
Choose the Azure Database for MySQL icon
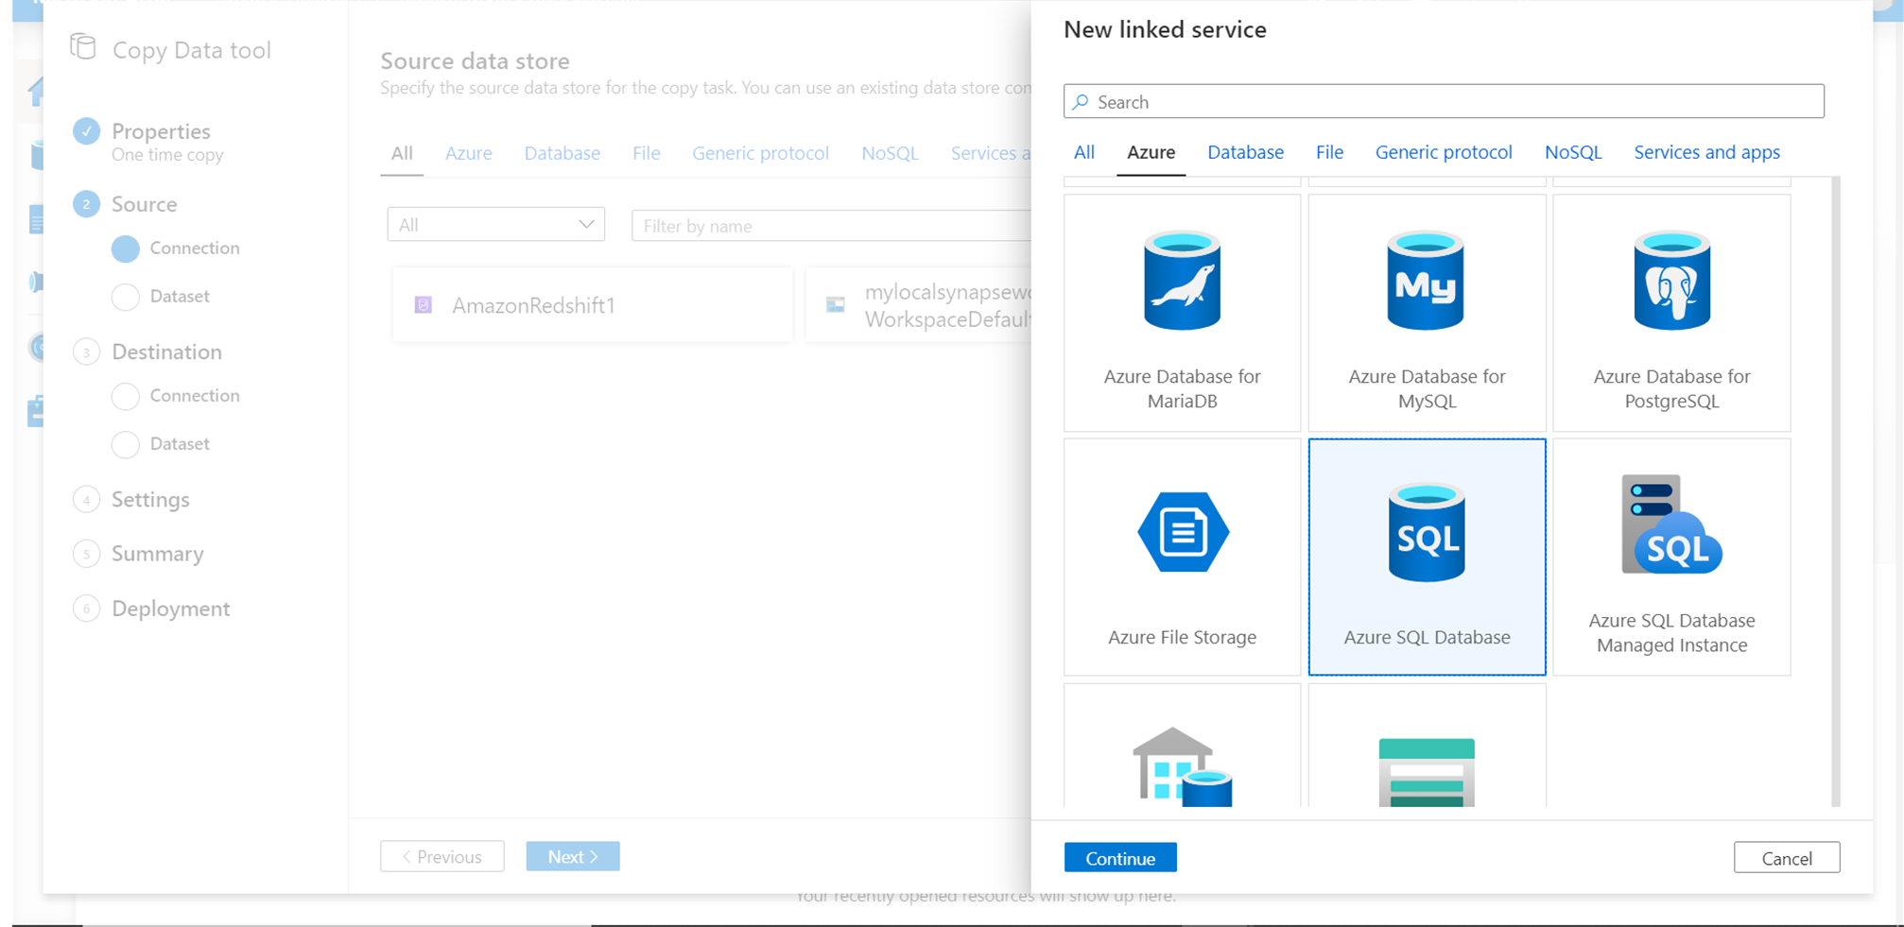(1426, 281)
